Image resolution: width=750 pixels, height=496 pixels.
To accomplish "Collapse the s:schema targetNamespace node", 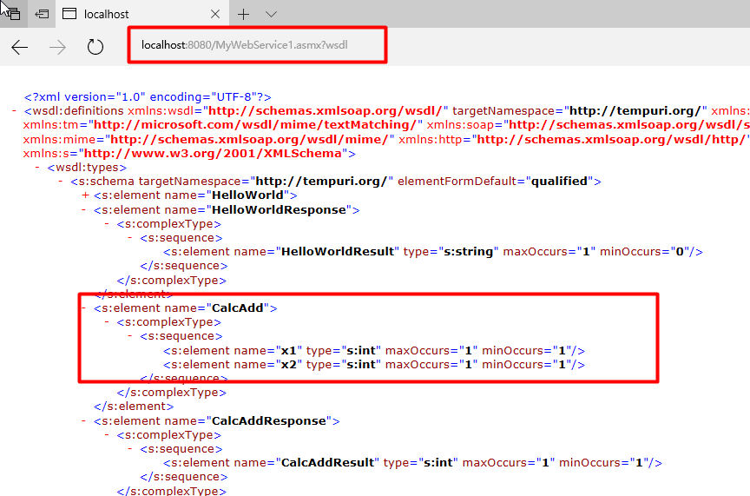I will 60,182.
